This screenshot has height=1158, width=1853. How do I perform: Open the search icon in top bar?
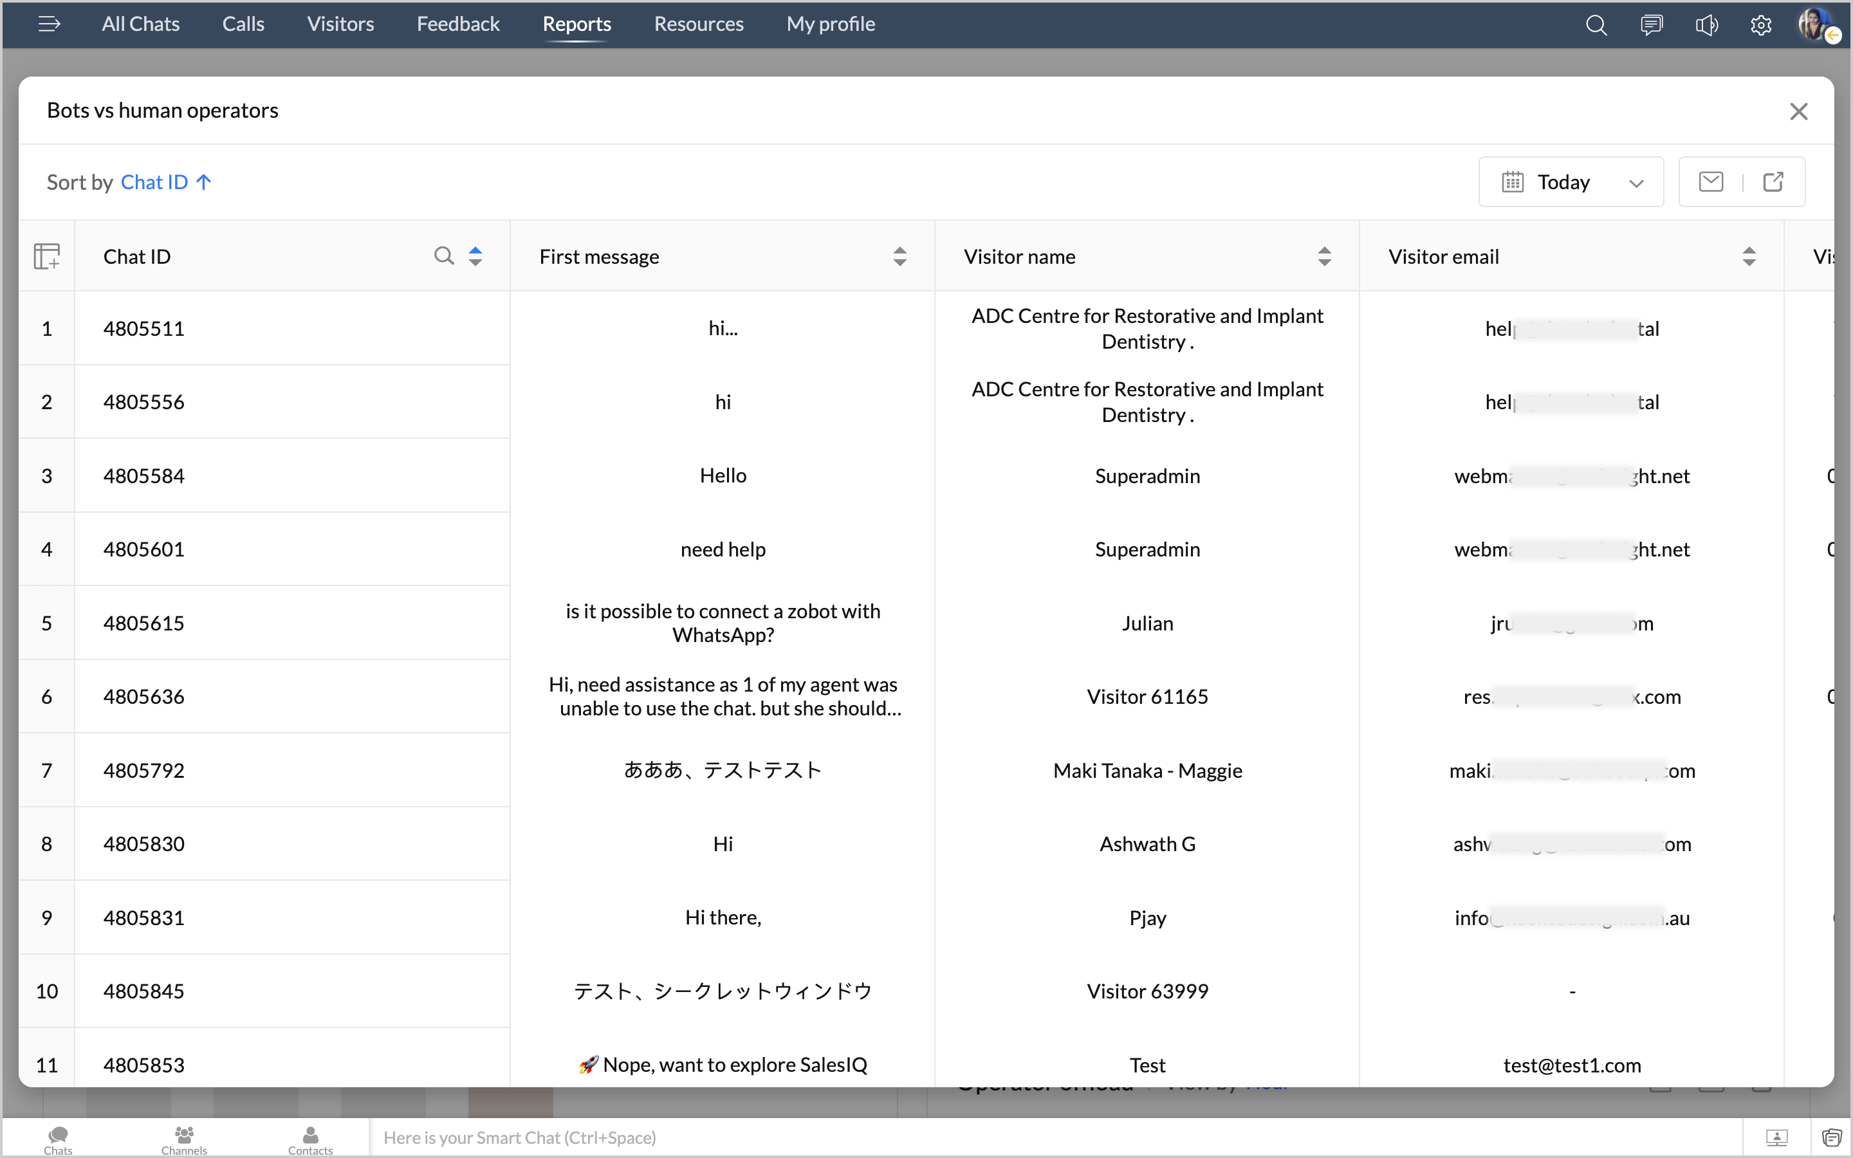point(1596,25)
